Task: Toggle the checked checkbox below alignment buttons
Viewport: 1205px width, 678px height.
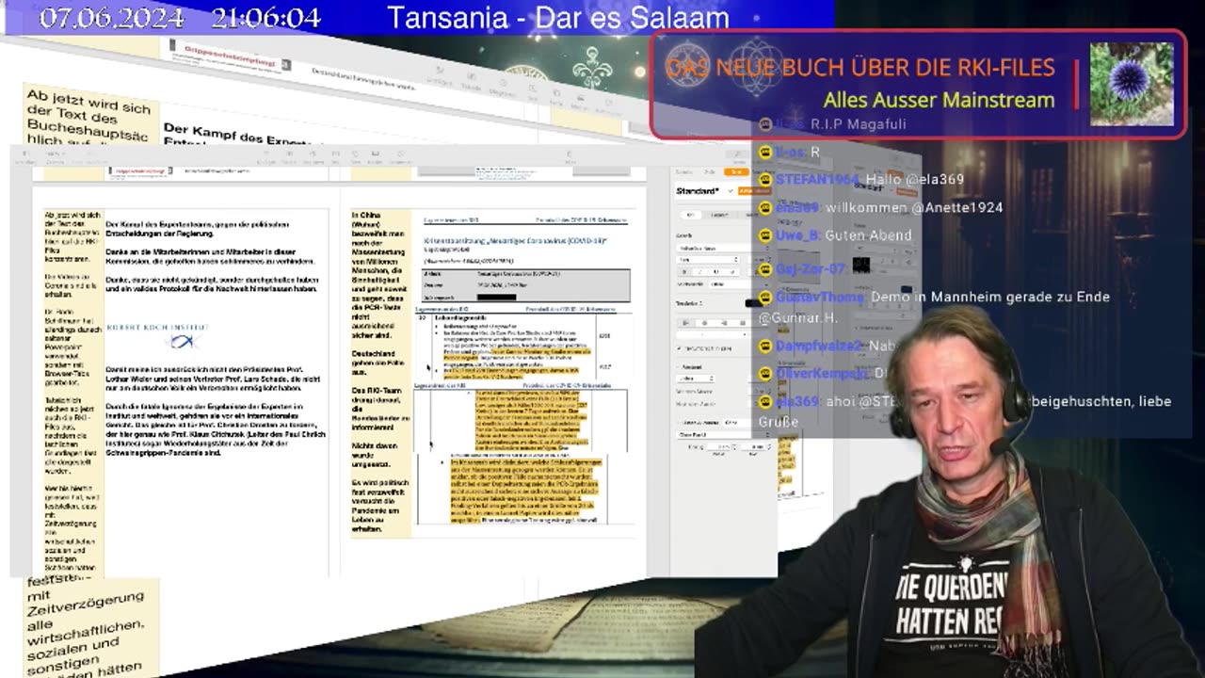Action: pyautogui.click(x=679, y=348)
